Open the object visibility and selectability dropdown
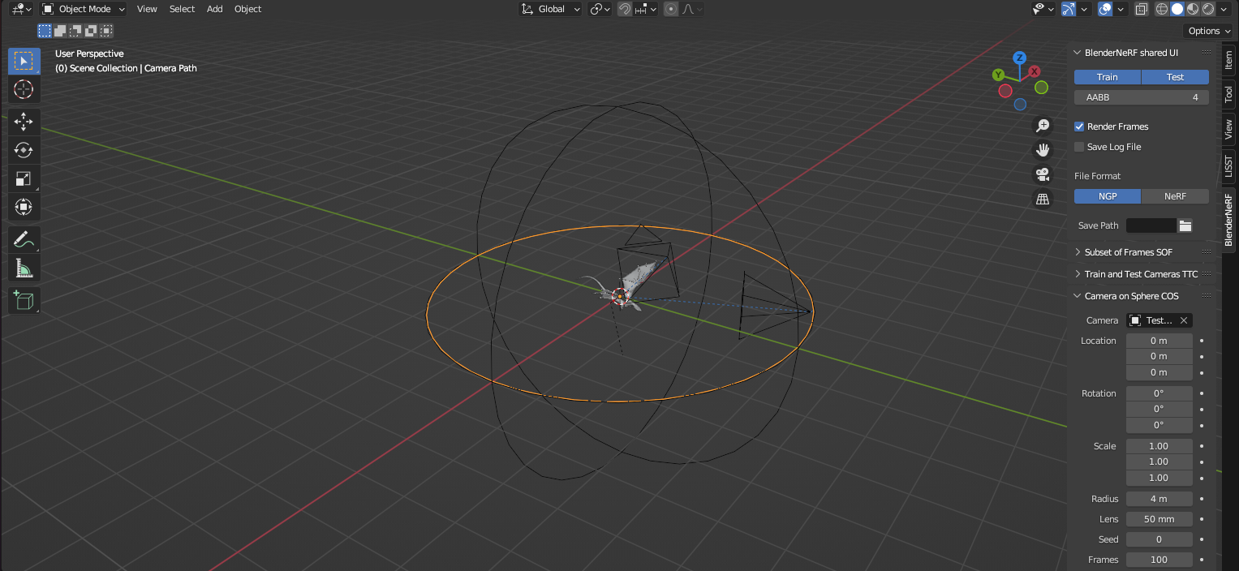 (x=1043, y=9)
